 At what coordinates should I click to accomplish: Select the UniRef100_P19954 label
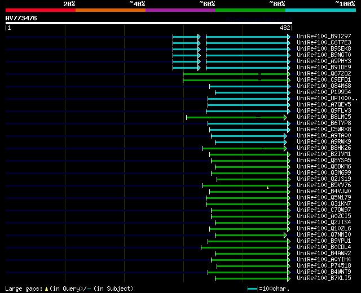point(324,92)
